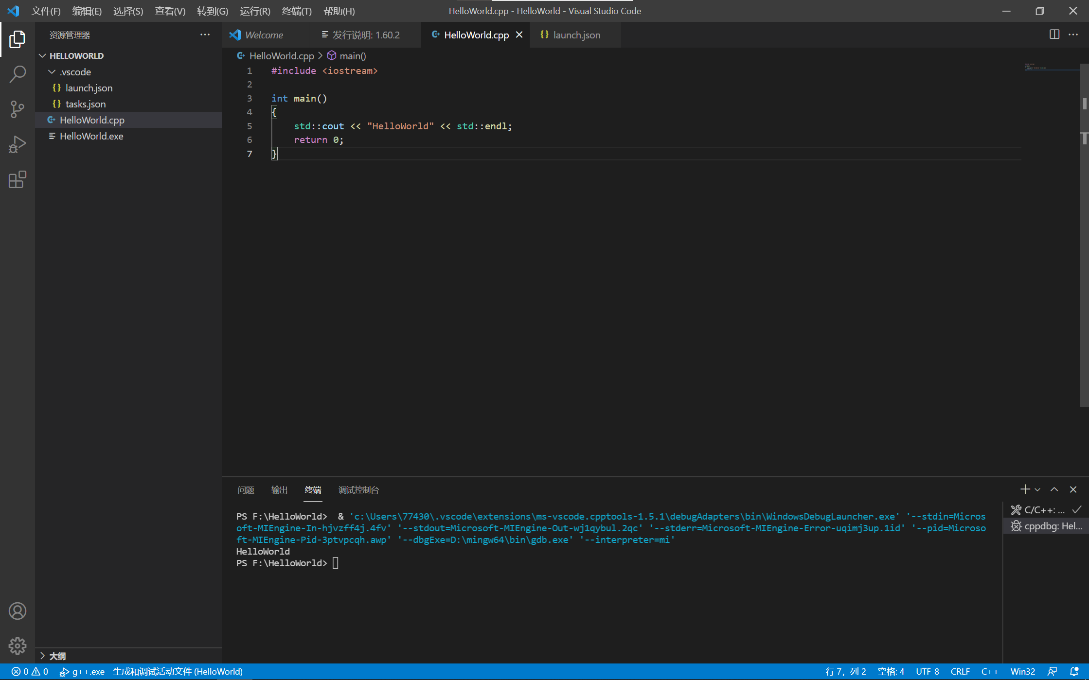Open tasks.json in the explorer tree

pyautogui.click(x=128, y=104)
